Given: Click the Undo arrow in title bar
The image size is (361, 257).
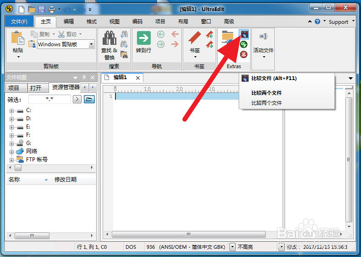Looking at the screenshot, I should 67,10.
